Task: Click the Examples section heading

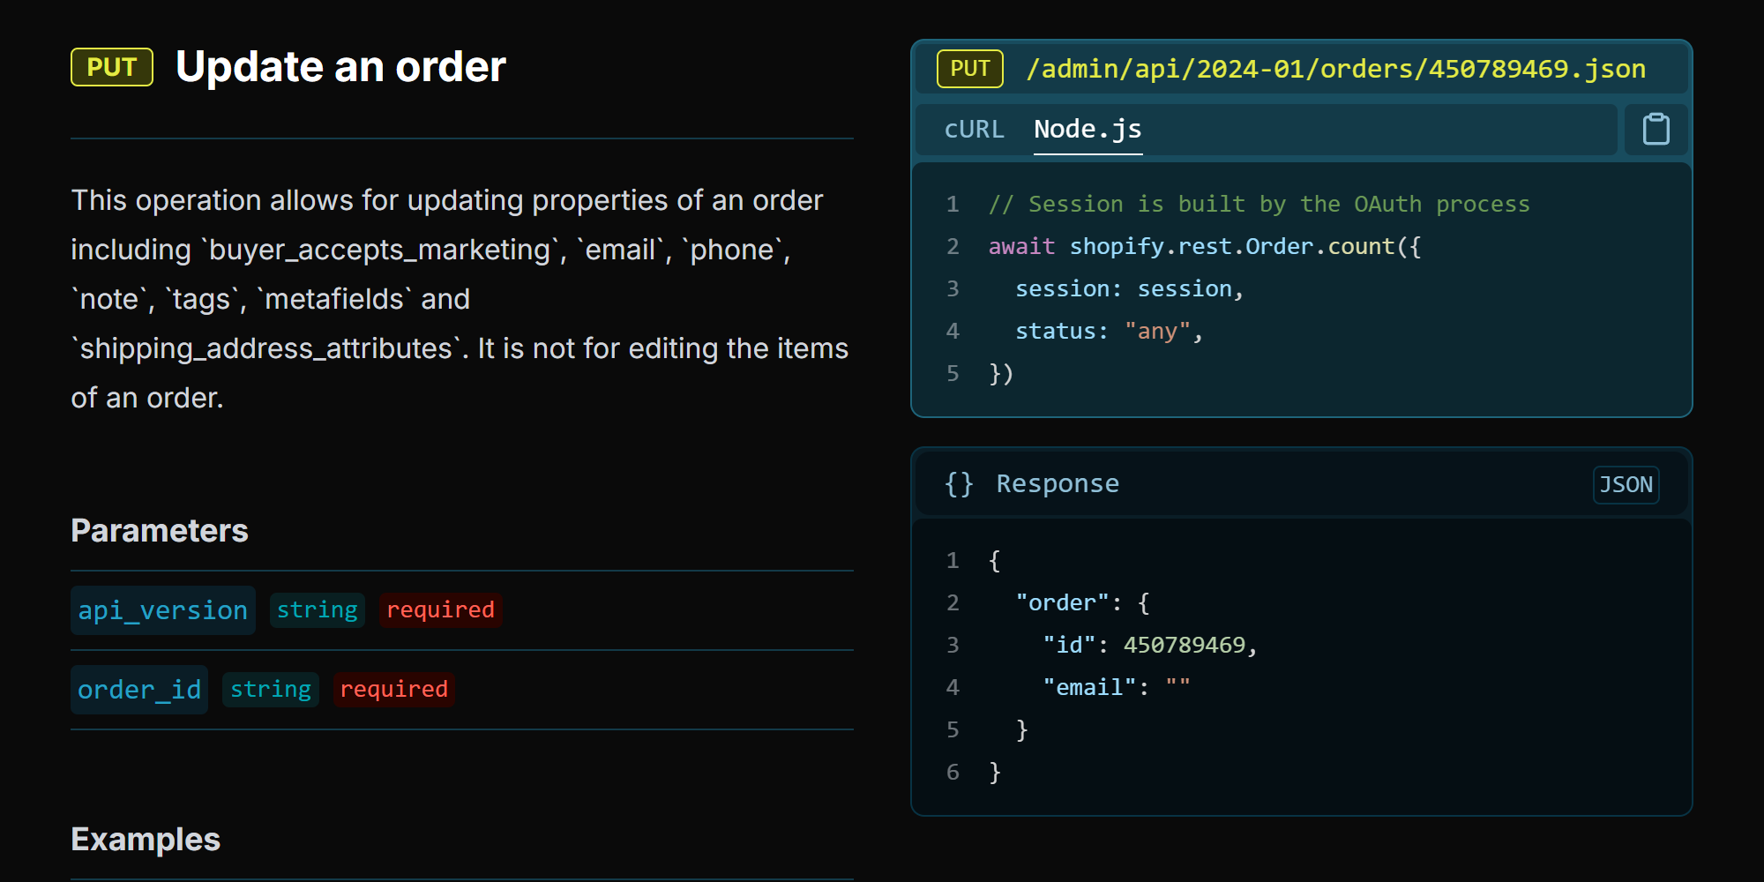Action: [146, 840]
